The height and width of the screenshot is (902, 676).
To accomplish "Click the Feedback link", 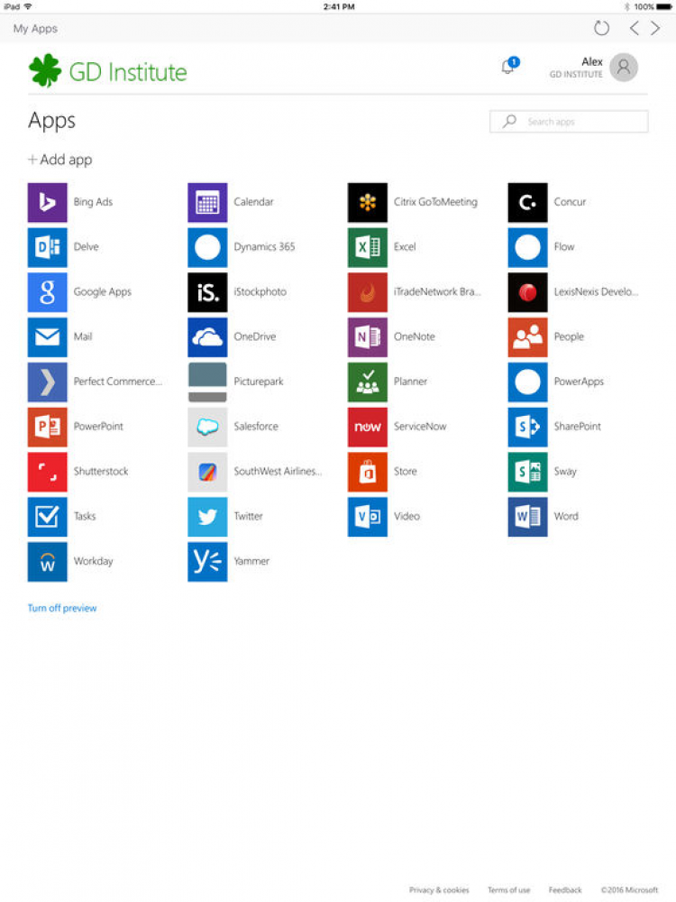I will pyautogui.click(x=565, y=889).
